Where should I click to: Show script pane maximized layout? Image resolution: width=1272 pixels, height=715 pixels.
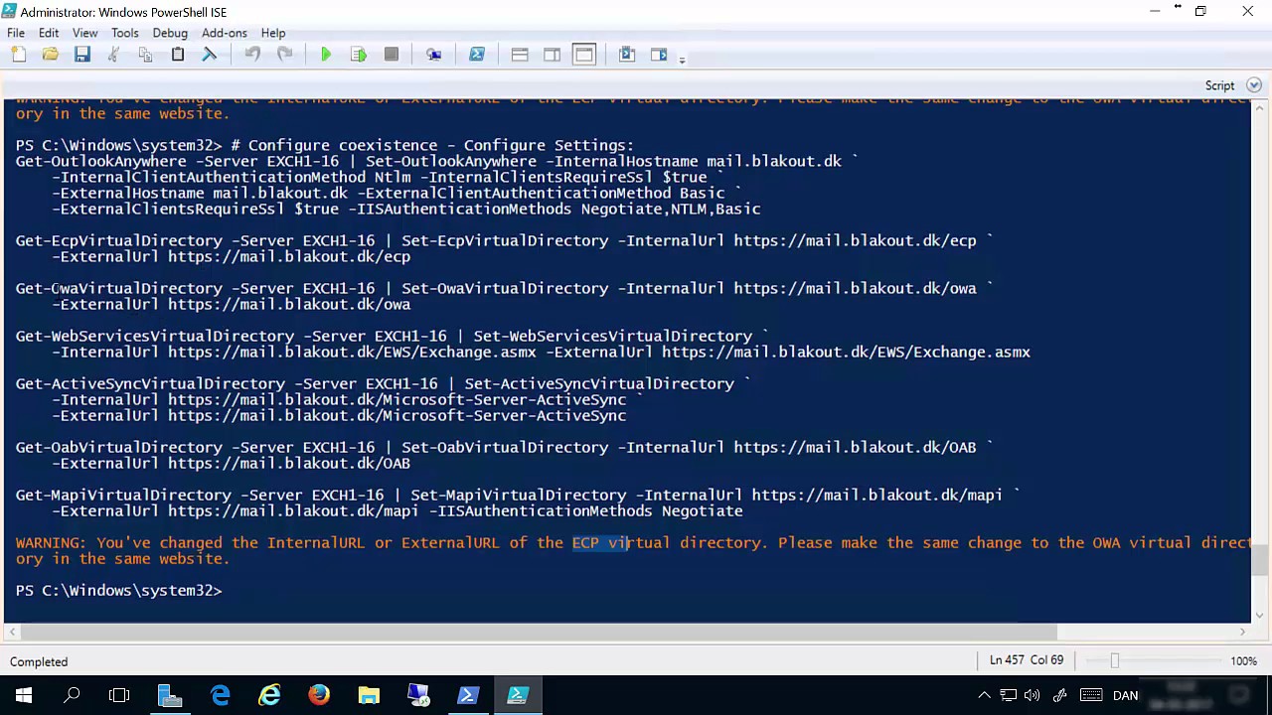(584, 55)
